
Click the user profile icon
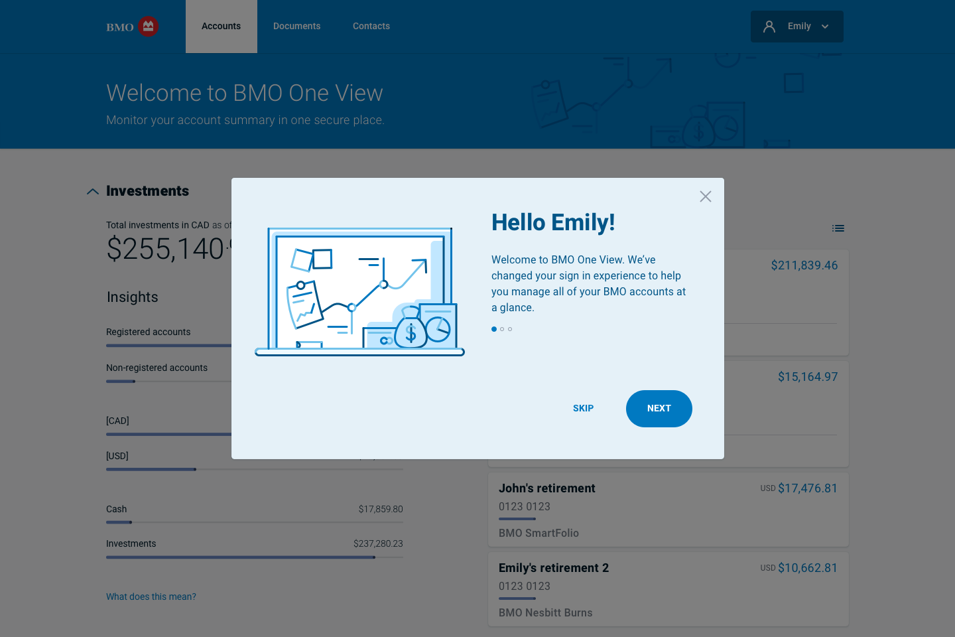pos(769,27)
